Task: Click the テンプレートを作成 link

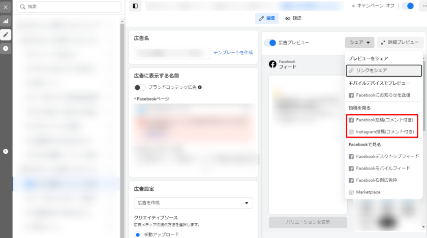Action: [x=233, y=53]
